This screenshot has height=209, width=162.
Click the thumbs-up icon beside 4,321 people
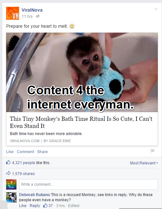point(8,162)
